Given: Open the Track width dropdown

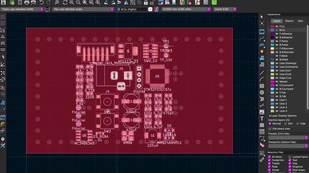Looking at the screenshot, I should [22, 9].
